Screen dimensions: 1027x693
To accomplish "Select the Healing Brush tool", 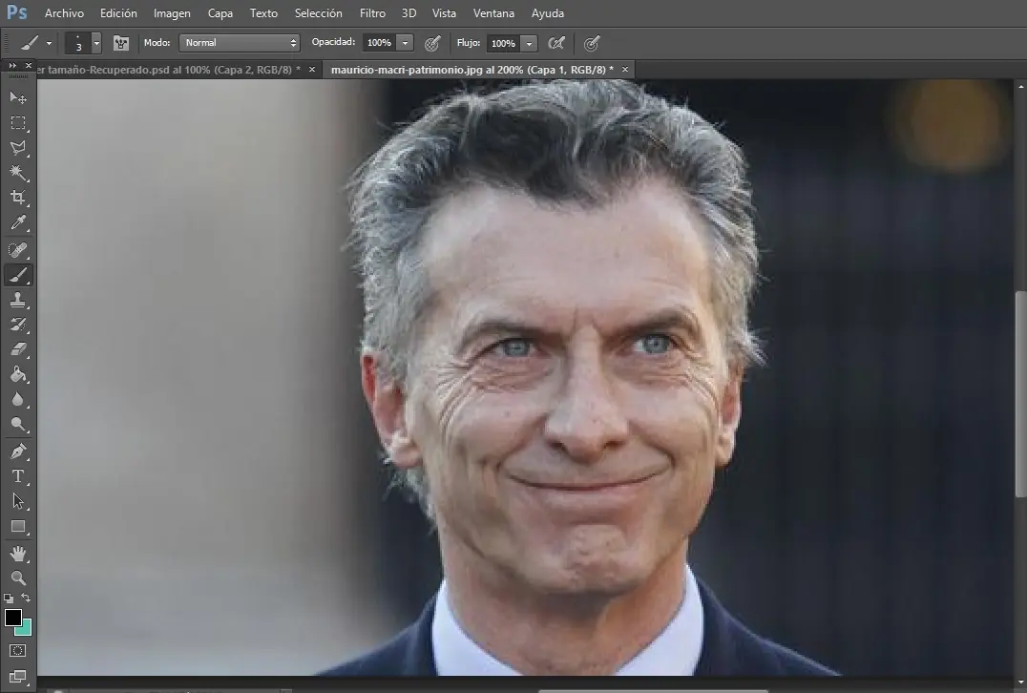I will [x=18, y=249].
